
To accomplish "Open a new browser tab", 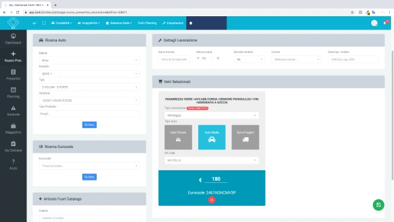I will (55, 5).
